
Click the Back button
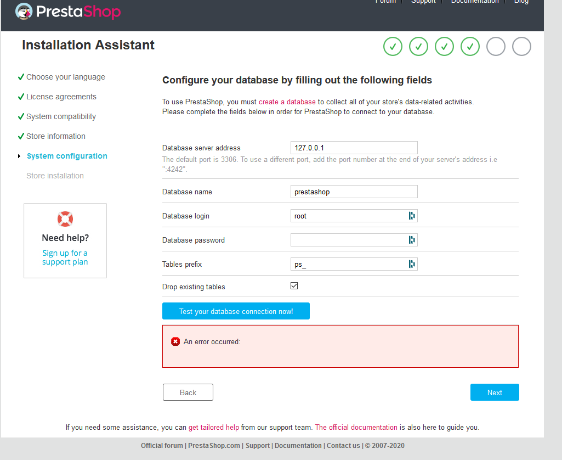point(188,392)
